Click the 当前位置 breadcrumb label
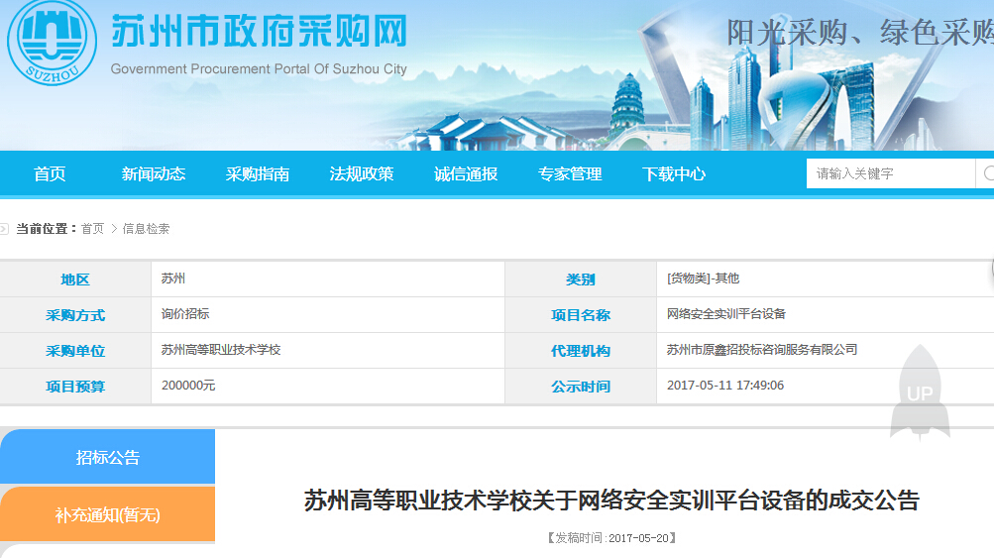This screenshot has width=994, height=558. 46,229
